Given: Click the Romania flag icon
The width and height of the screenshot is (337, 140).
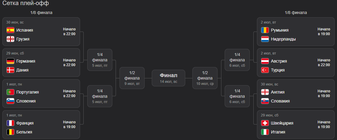Looking at the screenshot, I should 265,30.
